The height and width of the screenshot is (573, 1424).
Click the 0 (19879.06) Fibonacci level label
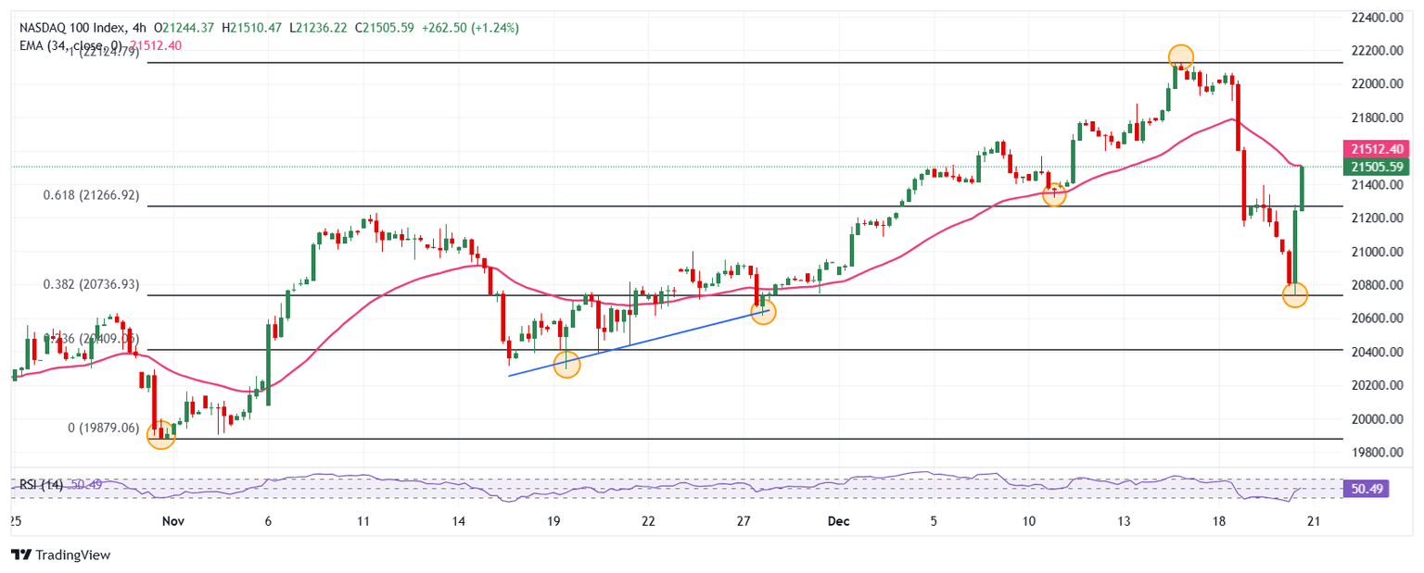[104, 428]
